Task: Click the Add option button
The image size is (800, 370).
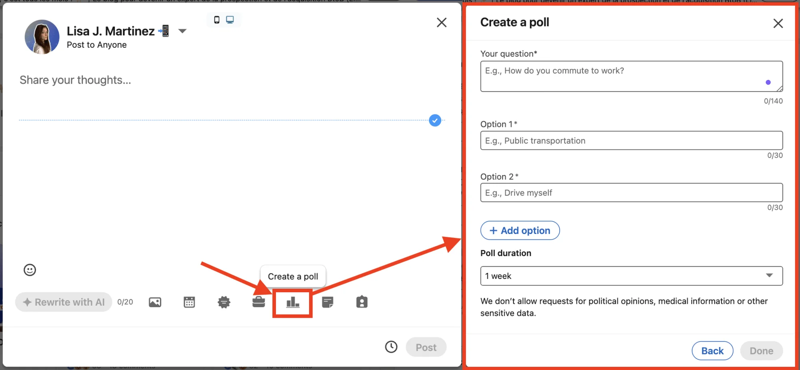Action: [520, 230]
